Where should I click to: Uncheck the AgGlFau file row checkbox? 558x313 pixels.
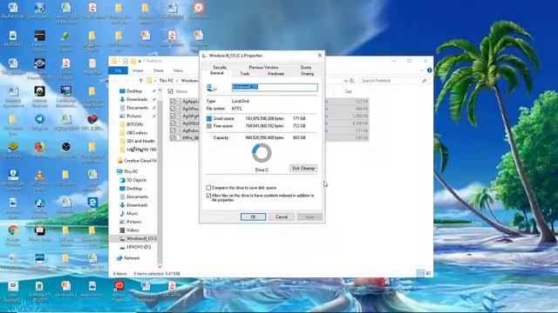pos(173,109)
